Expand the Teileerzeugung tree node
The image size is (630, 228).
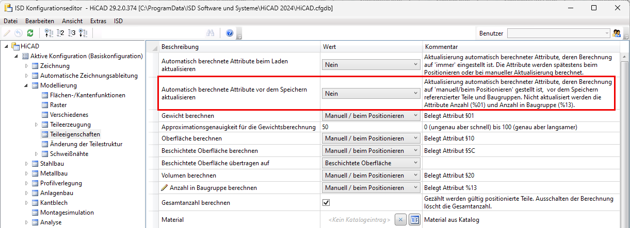click(37, 125)
